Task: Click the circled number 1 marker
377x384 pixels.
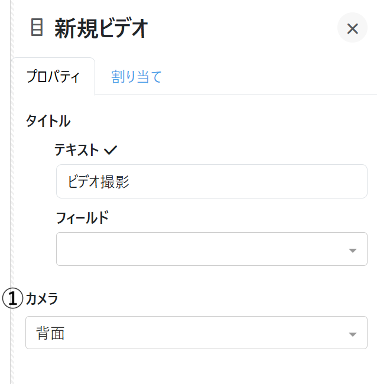Action: (12, 299)
